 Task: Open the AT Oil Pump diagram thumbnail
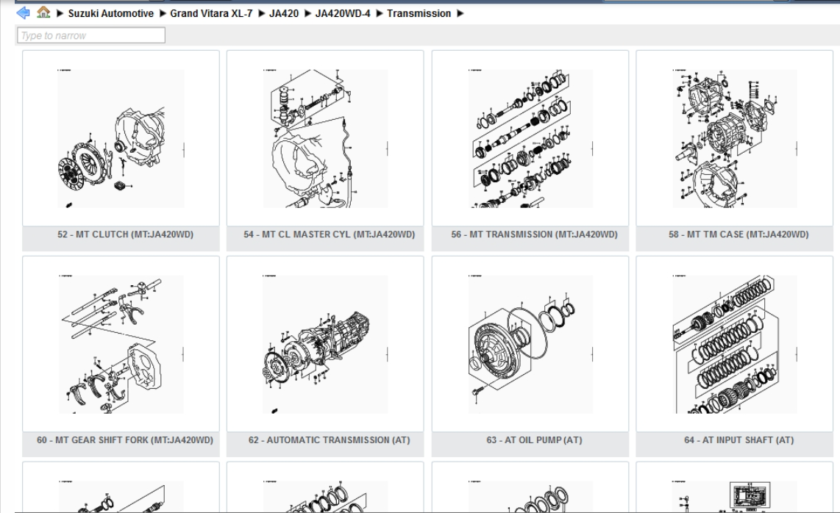coord(530,344)
